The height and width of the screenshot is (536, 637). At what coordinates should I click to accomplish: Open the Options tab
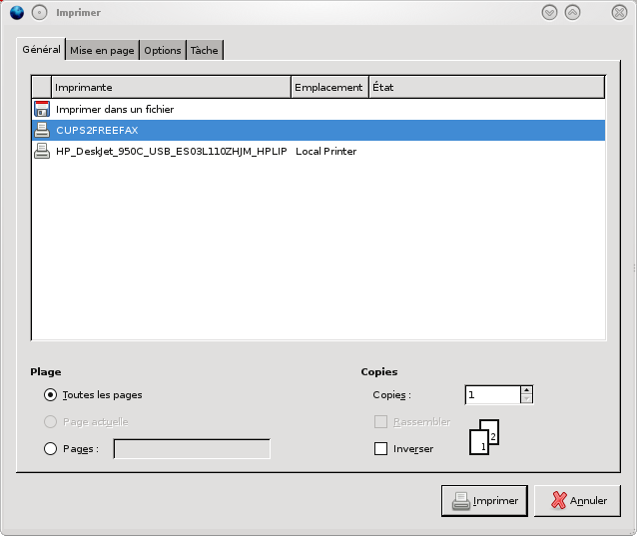162,50
